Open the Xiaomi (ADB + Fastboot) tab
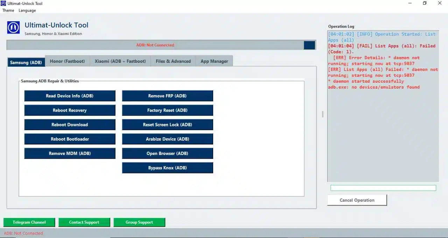Viewport: 448px width, 238px height. (120, 61)
